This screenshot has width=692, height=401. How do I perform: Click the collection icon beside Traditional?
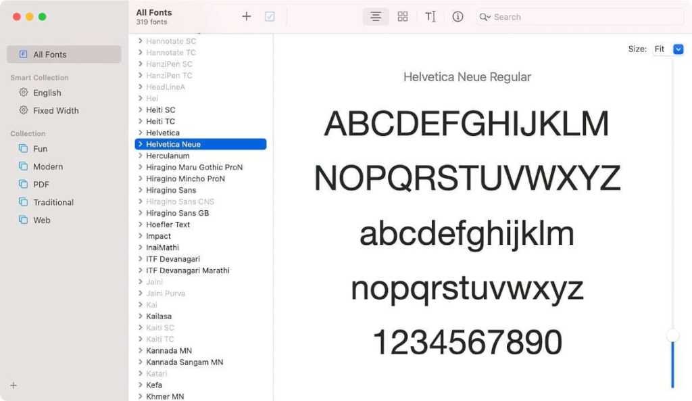[x=24, y=202]
